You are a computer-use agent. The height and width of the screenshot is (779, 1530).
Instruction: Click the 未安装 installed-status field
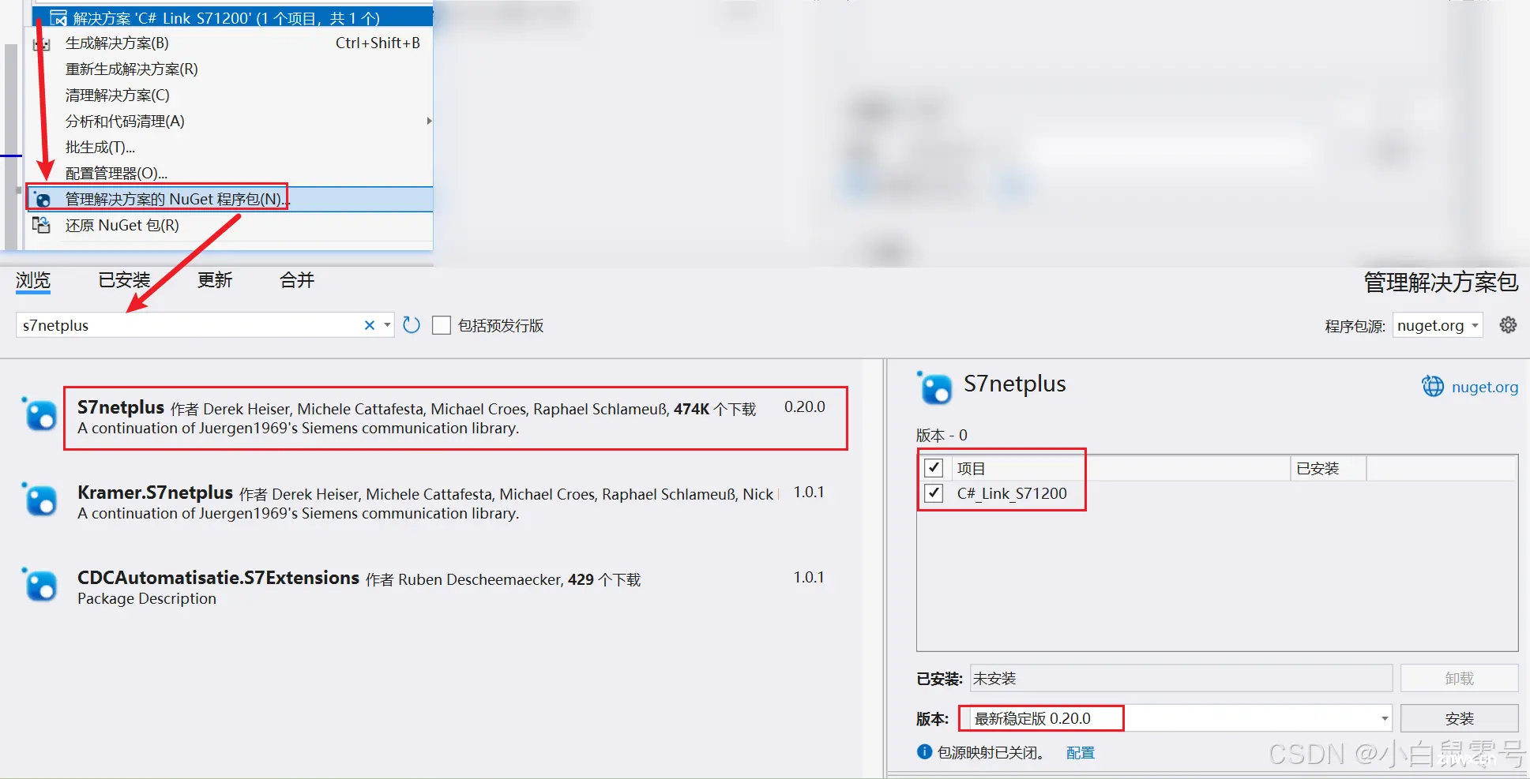[1181, 678]
